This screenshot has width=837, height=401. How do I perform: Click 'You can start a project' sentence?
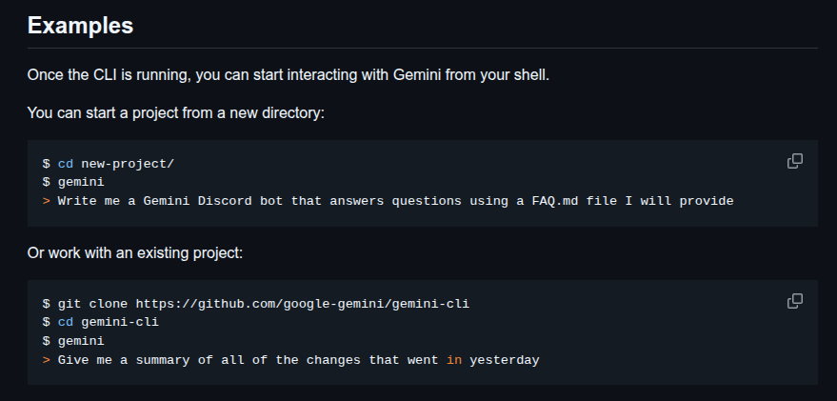(x=175, y=113)
